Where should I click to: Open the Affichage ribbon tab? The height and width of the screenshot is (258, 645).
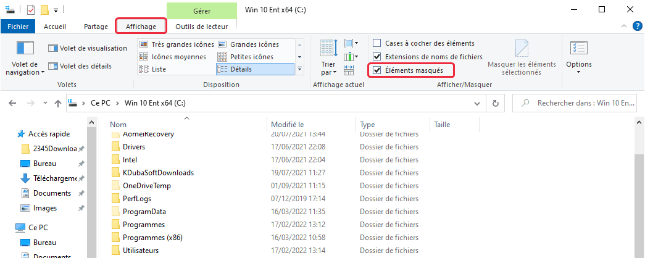click(141, 27)
